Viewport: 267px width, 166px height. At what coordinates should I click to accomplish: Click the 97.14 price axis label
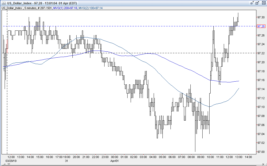coord(261,89)
